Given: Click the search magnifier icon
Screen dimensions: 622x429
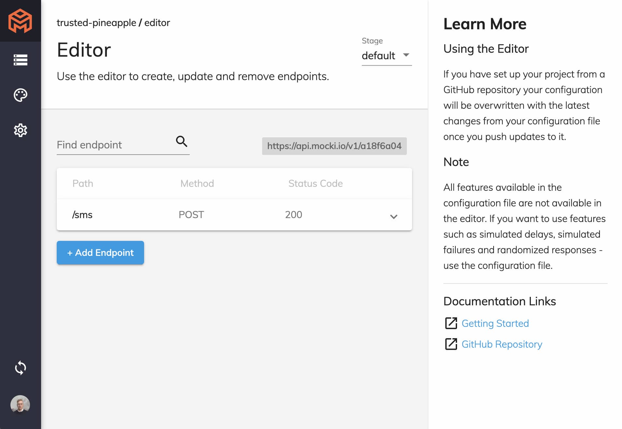Looking at the screenshot, I should (x=182, y=141).
